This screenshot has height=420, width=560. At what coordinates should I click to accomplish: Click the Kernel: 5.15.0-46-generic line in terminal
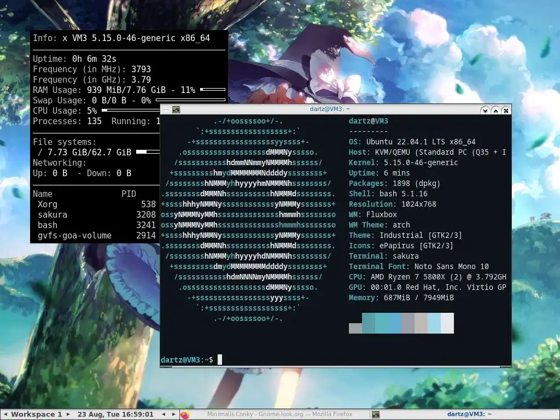click(403, 162)
